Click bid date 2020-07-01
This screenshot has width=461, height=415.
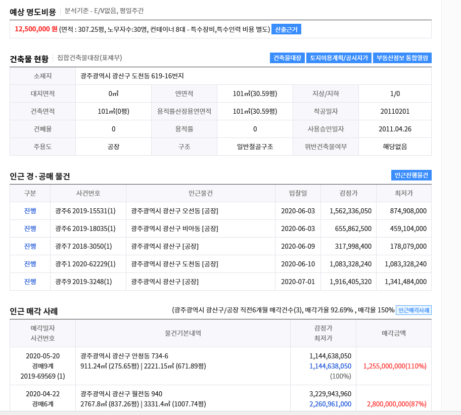tap(298, 282)
